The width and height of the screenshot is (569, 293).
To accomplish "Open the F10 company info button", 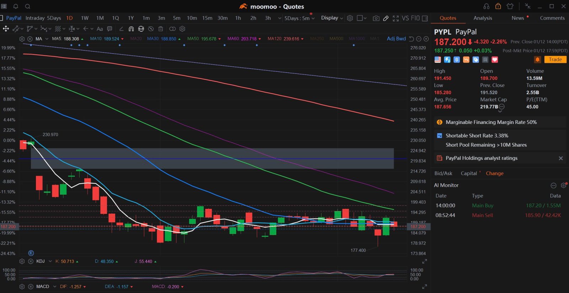I will tap(415, 18).
